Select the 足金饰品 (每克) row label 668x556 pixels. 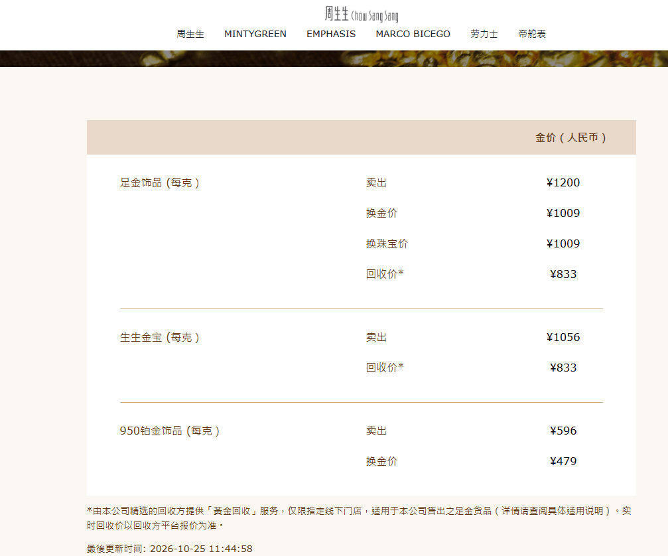pos(160,182)
